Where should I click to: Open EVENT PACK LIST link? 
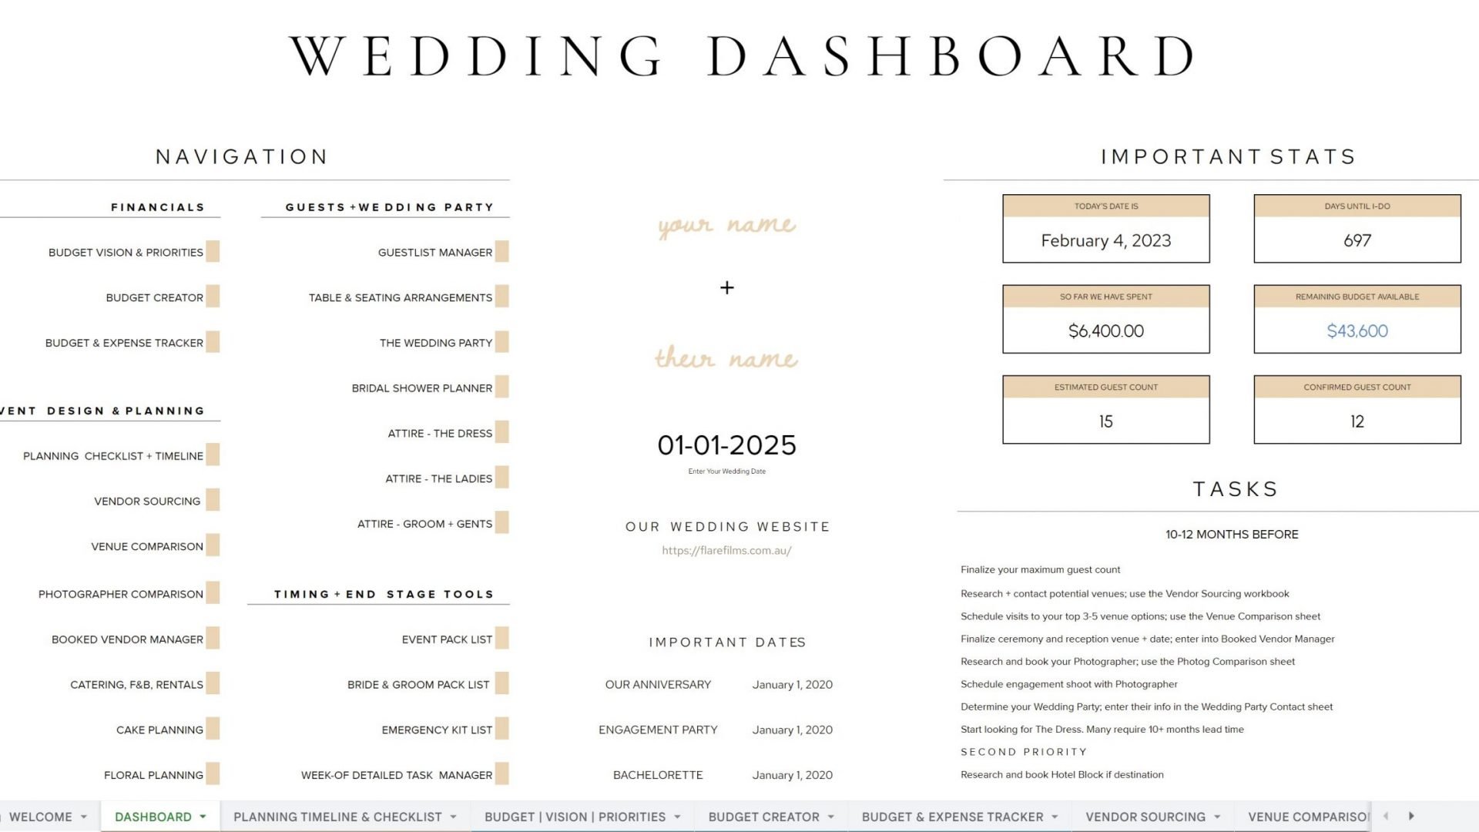(447, 639)
